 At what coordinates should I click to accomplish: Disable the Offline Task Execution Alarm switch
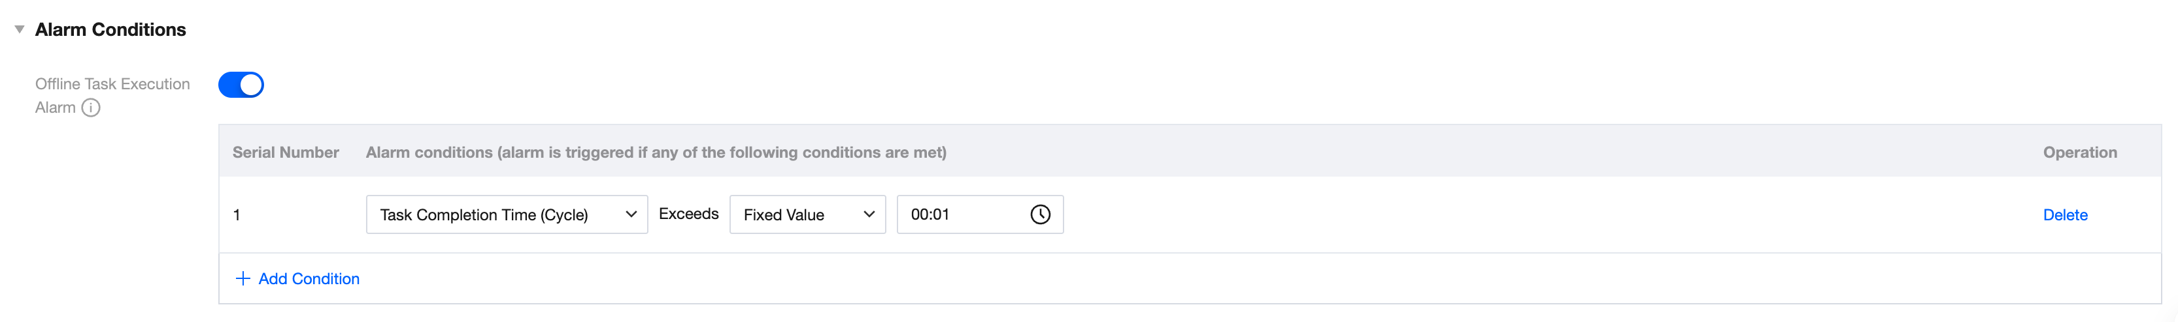241,85
